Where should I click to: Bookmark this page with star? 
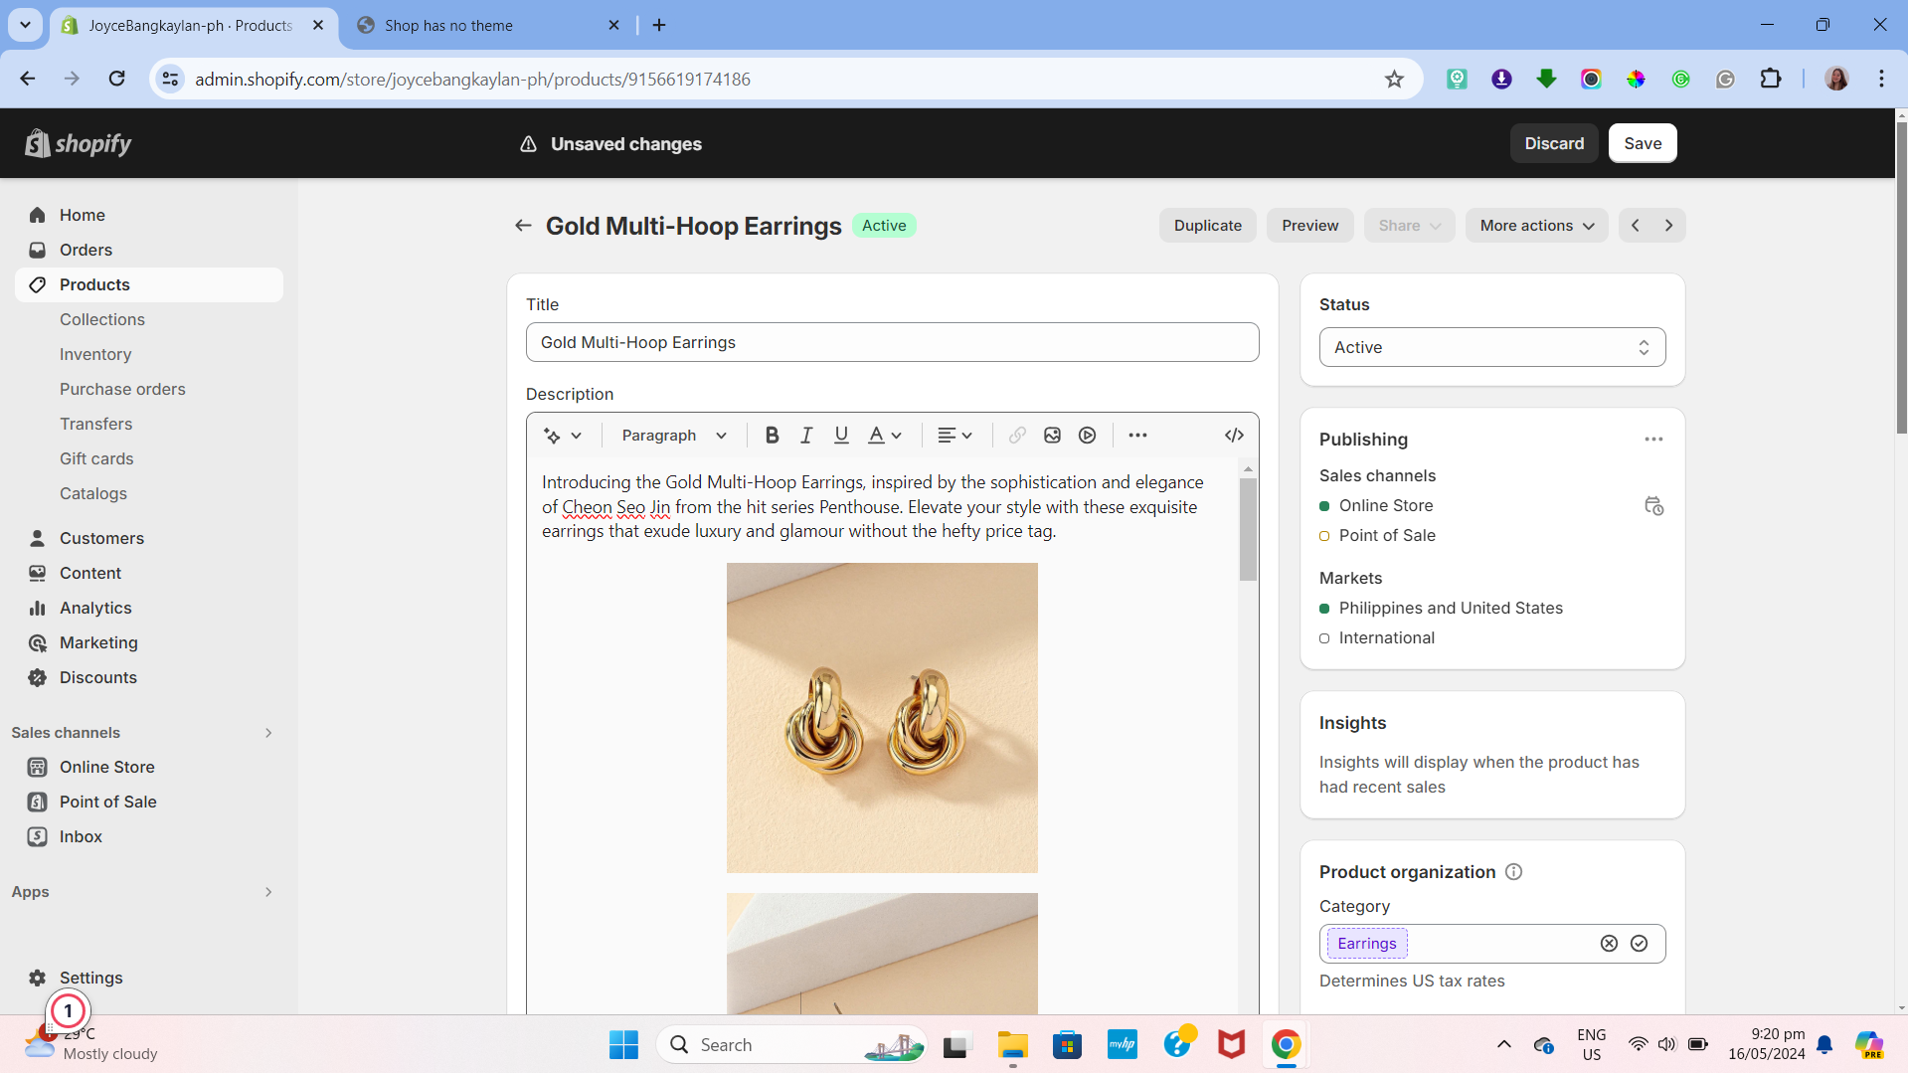tap(1394, 80)
